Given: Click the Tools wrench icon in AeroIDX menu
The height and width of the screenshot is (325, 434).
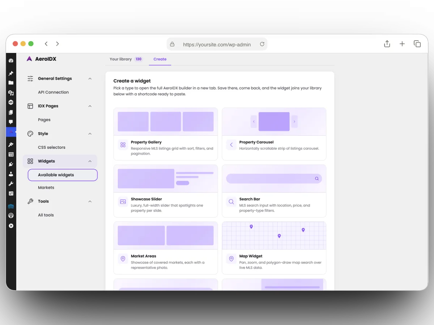Looking at the screenshot, I should pos(30,201).
